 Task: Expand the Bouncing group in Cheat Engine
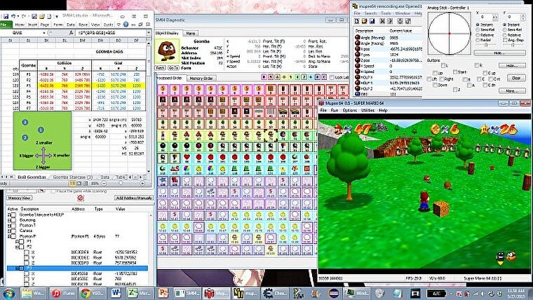9,220
